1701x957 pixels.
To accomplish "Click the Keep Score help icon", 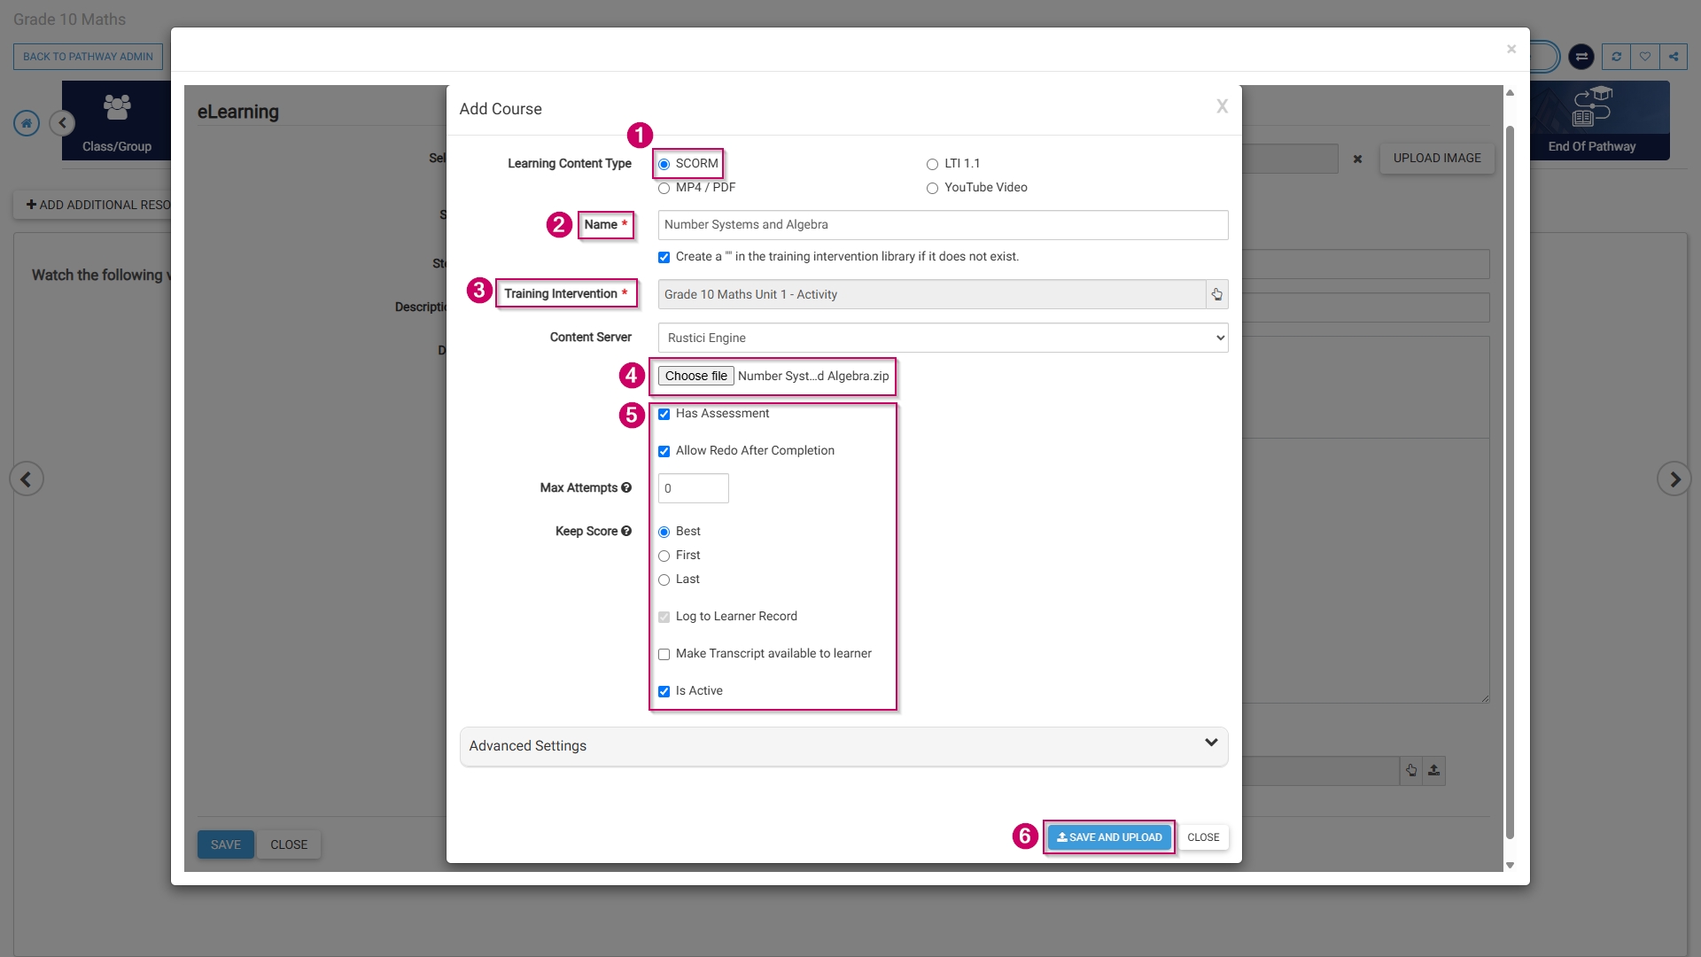I will (x=626, y=531).
